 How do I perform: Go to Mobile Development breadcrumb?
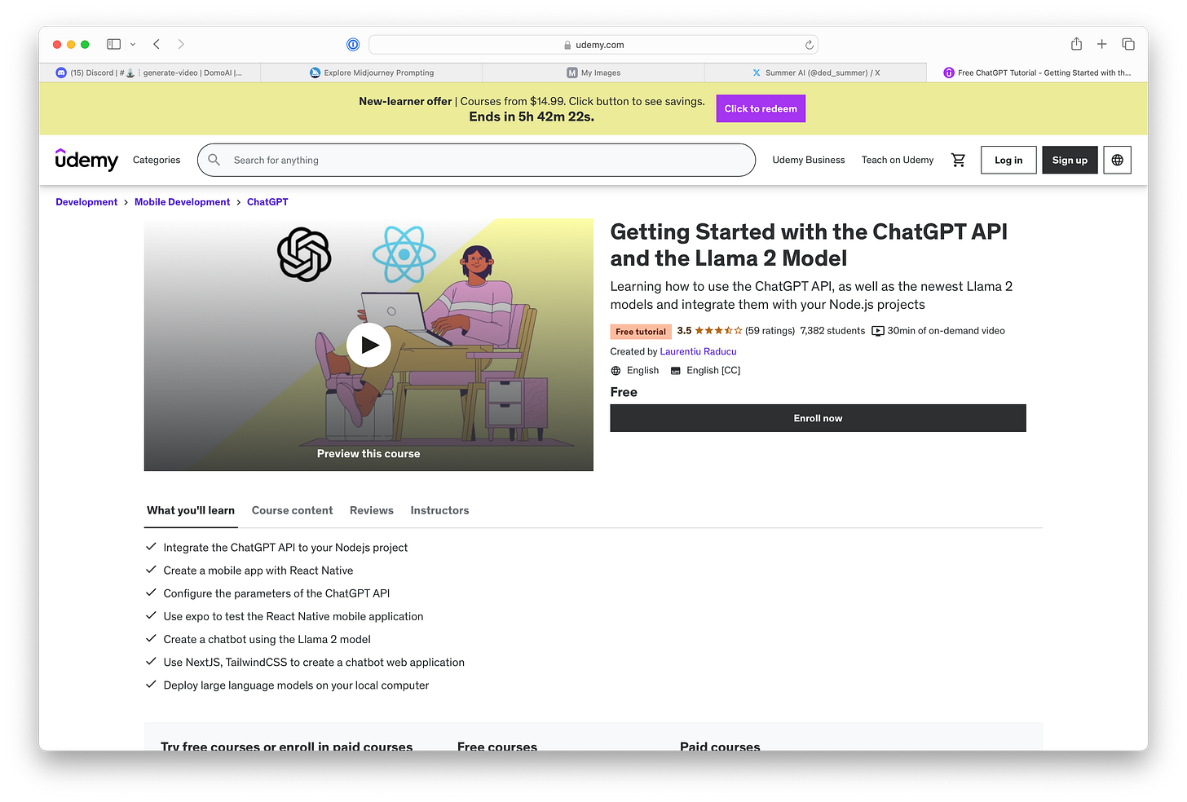tap(182, 202)
